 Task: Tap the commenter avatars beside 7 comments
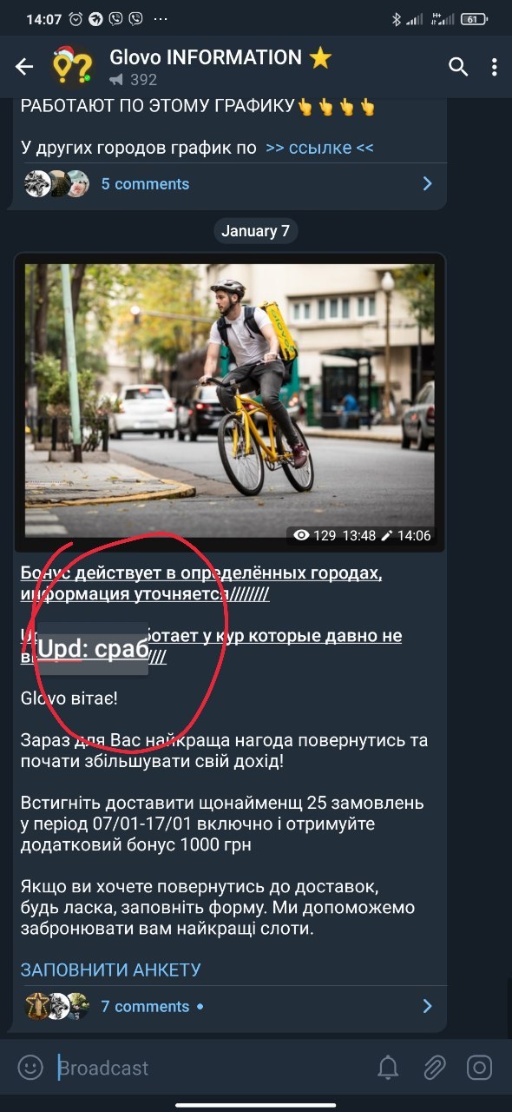pyautogui.click(x=56, y=1006)
